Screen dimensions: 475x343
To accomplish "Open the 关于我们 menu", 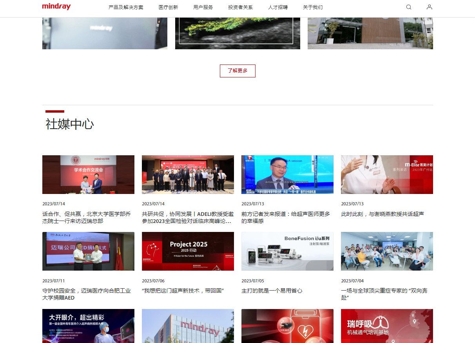I will 313,7.
